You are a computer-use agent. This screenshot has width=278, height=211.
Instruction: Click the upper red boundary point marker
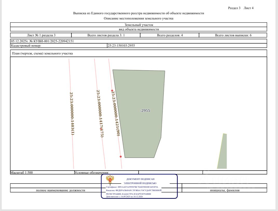pyautogui.click(x=112, y=90)
